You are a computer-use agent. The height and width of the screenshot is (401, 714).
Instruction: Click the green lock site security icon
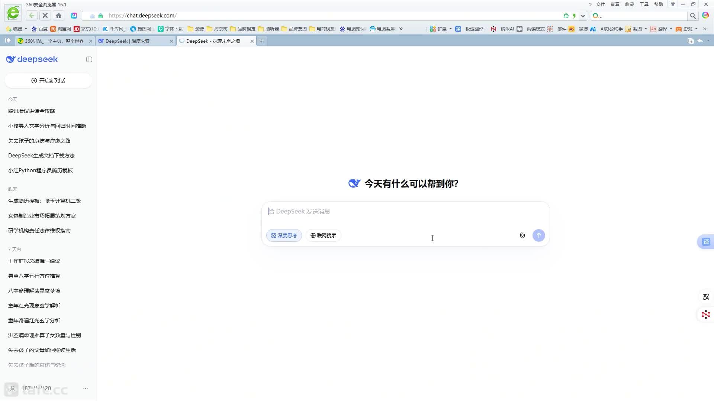click(100, 16)
